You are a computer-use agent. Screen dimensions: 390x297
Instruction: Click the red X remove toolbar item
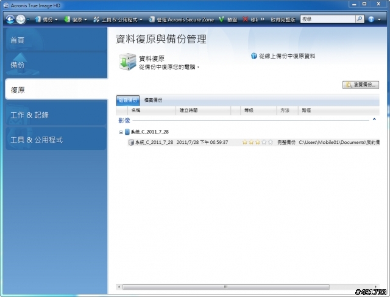pos(250,20)
